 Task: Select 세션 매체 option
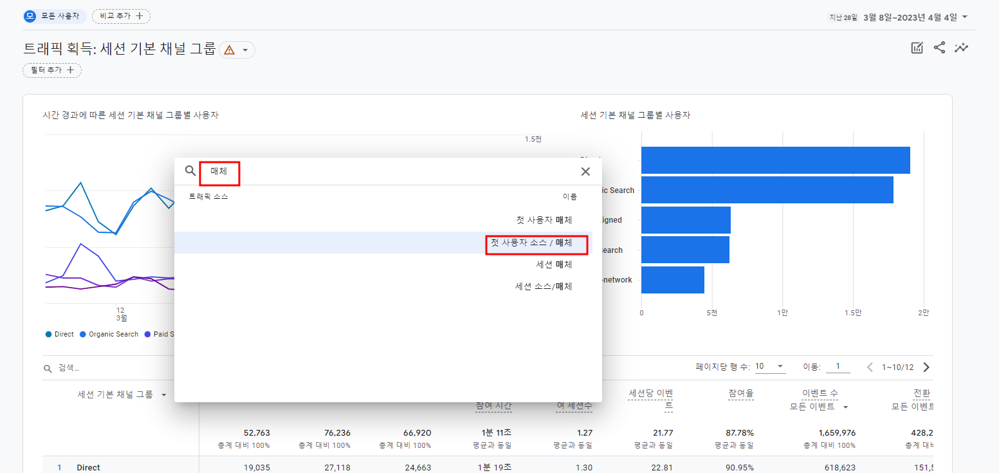point(383,264)
